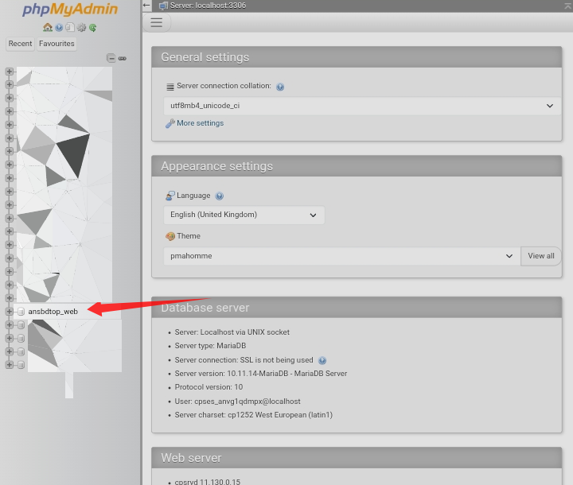Viewport: 573px width, 485px height.
Task: Open the hamburger menu button
Action: pos(157,23)
